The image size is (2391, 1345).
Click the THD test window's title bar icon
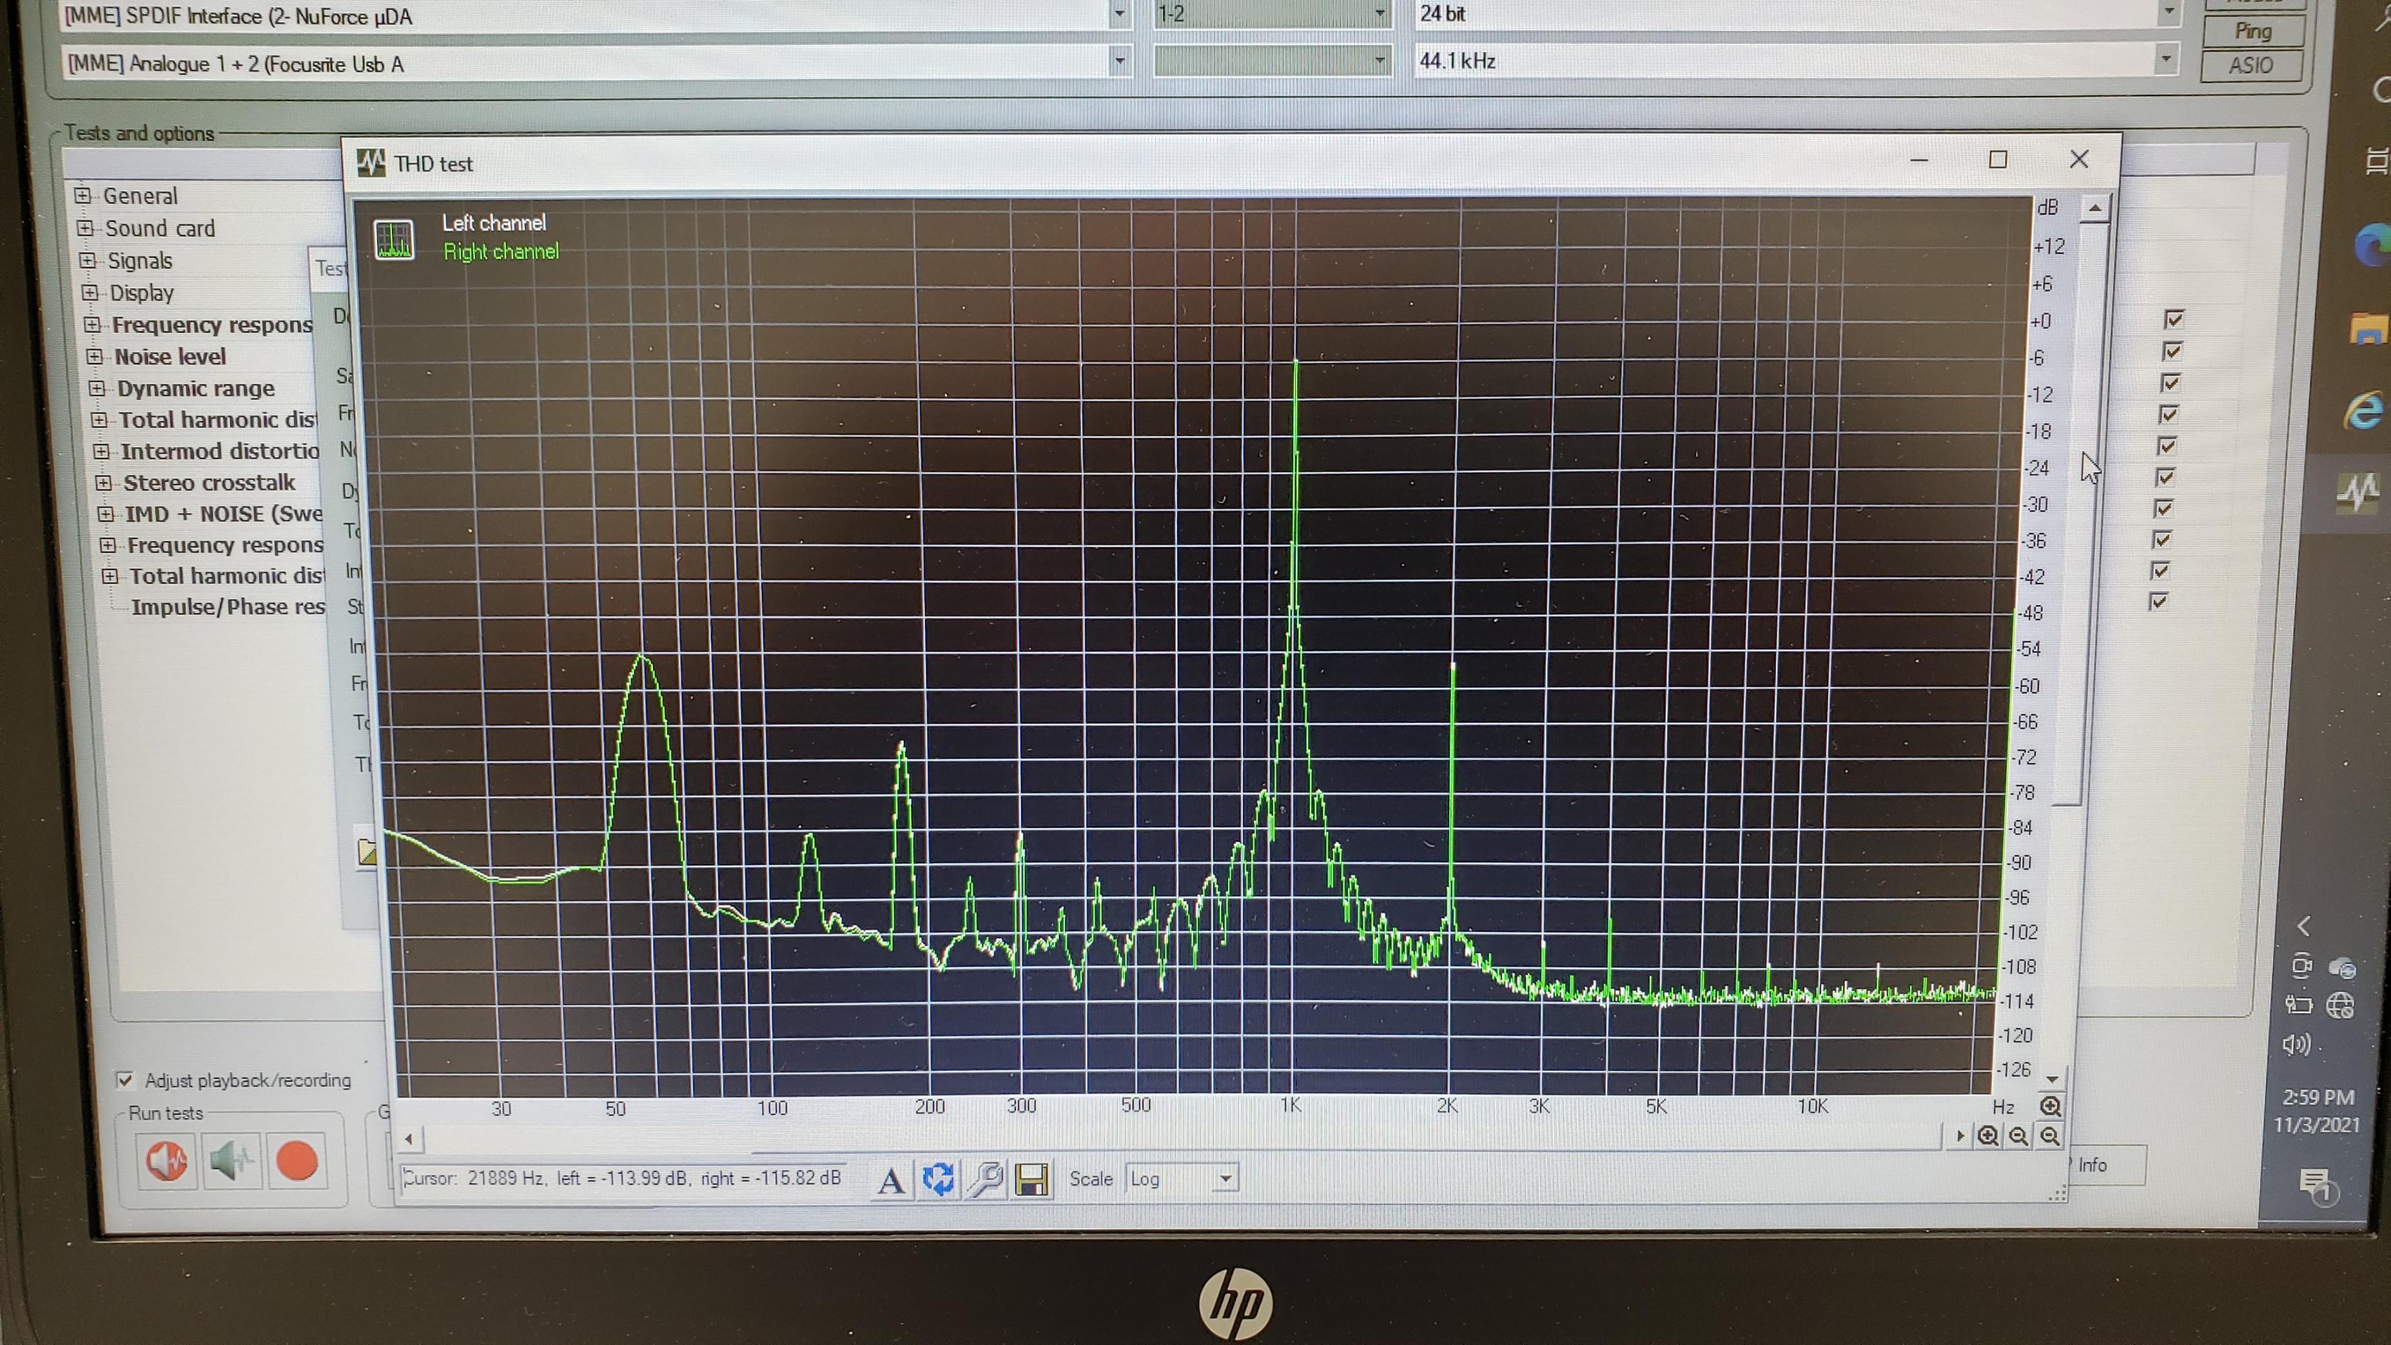click(371, 162)
